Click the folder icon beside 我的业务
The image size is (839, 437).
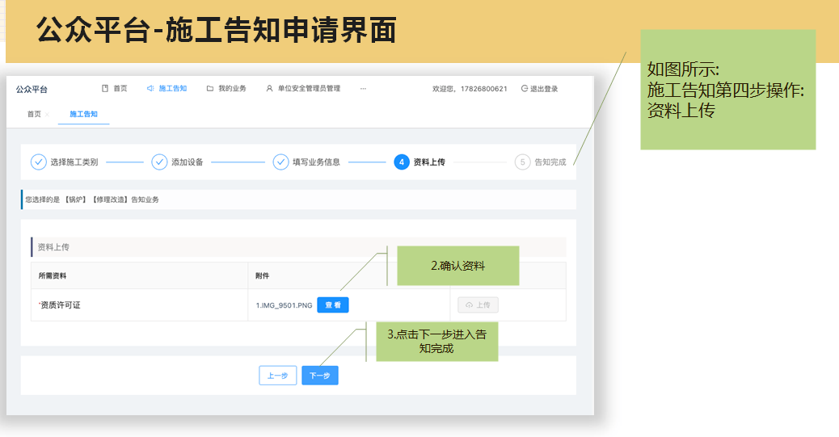click(x=210, y=88)
